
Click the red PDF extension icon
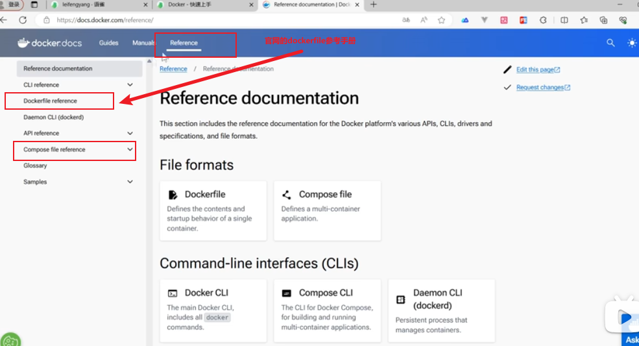click(524, 20)
